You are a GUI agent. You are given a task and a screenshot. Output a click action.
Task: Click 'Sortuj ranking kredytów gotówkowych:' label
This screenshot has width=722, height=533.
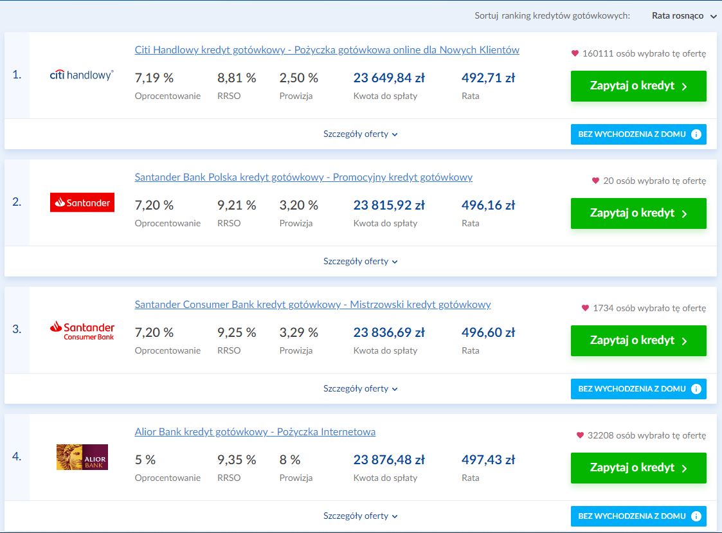[x=552, y=15]
